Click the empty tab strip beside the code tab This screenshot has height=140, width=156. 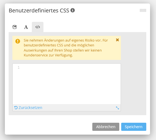click(x=95, y=27)
